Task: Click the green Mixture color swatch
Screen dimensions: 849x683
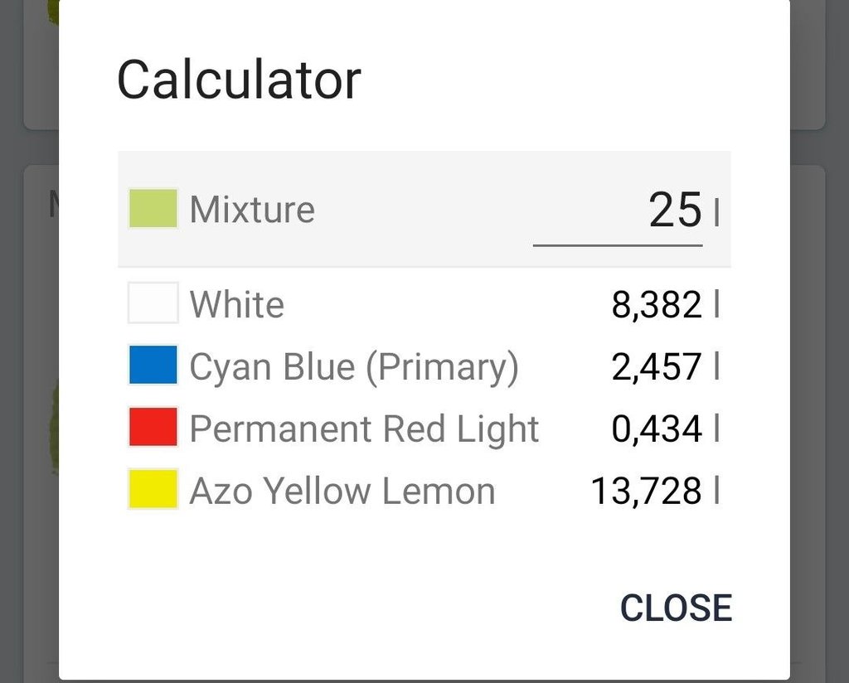Action: pyautogui.click(x=153, y=209)
